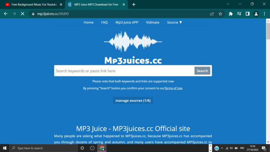The image size is (270, 152).
Task: Open the volume speaker tray icon
Action: (231, 148)
